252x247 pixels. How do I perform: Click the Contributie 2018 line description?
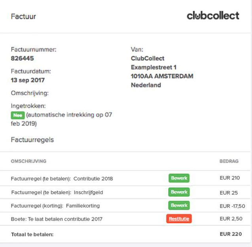pos(93,178)
